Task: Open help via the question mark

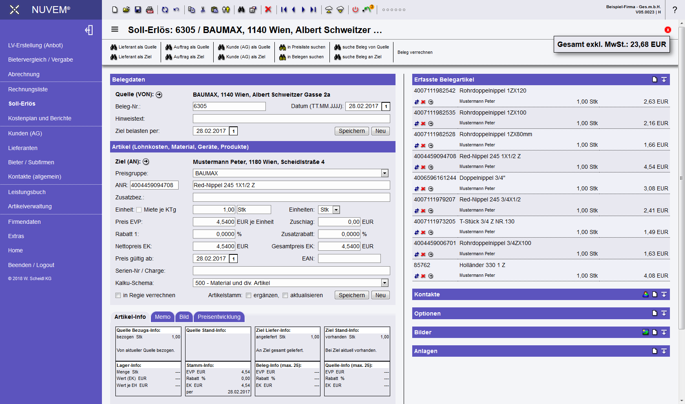Action: [675, 10]
